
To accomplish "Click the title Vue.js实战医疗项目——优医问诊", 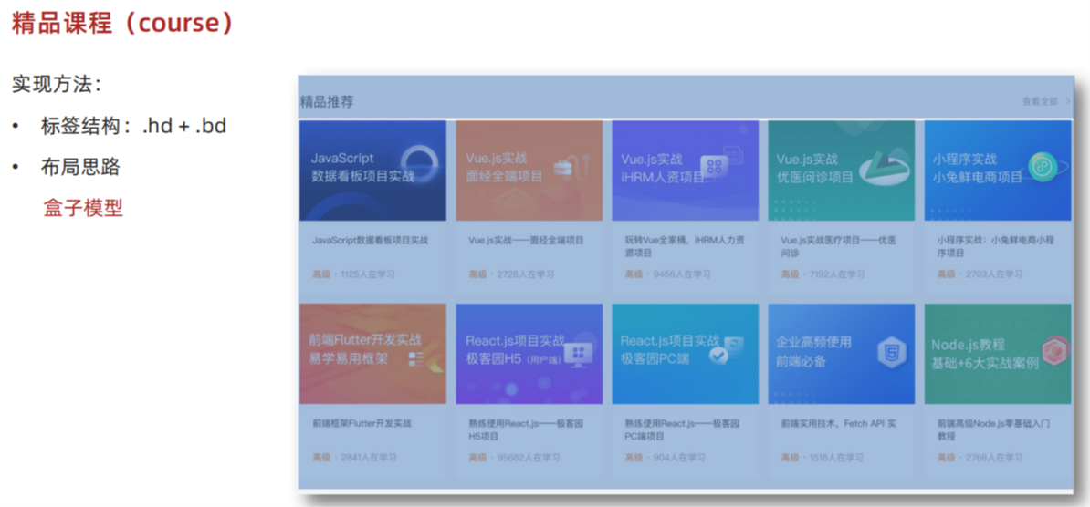I will coord(838,246).
